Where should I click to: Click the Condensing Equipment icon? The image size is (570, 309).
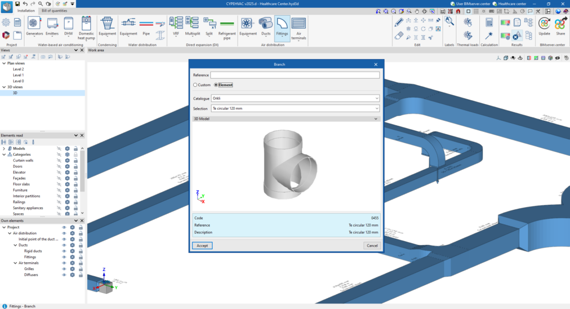coord(107,27)
